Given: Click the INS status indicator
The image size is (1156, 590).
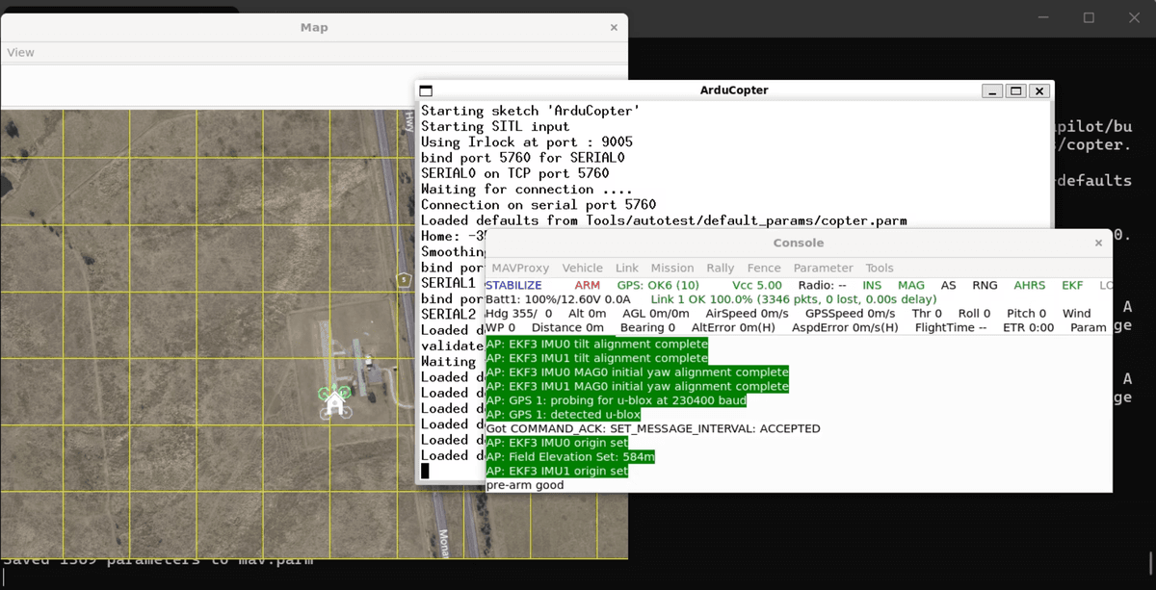Looking at the screenshot, I should tap(872, 285).
